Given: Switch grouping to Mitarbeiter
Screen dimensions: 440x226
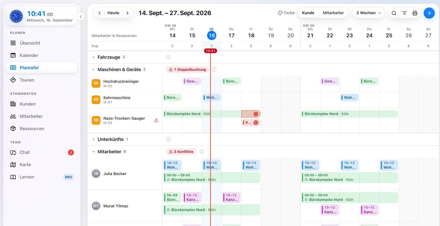Looking at the screenshot, I should coord(333,13).
